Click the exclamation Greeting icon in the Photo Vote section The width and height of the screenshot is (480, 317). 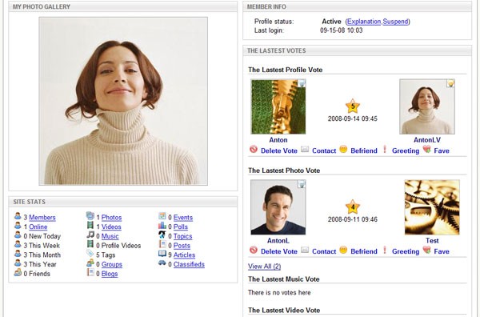tap(385, 251)
